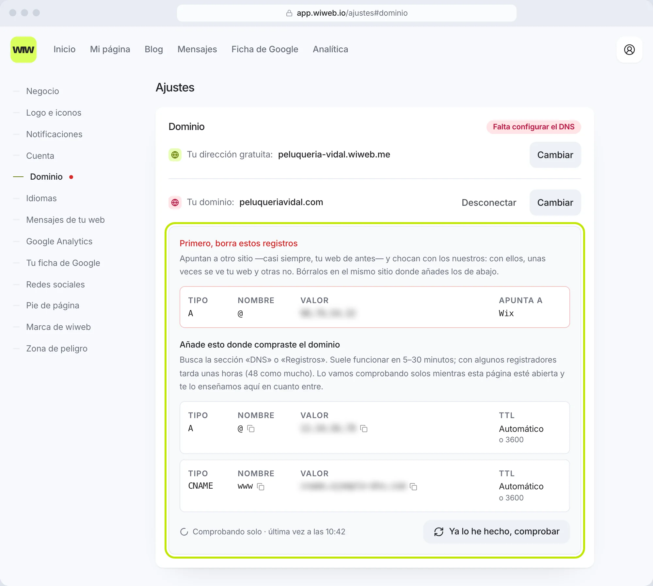Select Zona de peligro in the sidebar
Image resolution: width=653 pixels, height=586 pixels.
click(57, 349)
